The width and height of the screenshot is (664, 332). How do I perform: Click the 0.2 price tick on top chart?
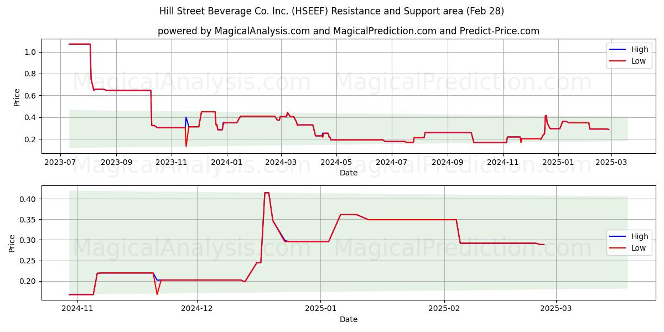pyautogui.click(x=31, y=139)
